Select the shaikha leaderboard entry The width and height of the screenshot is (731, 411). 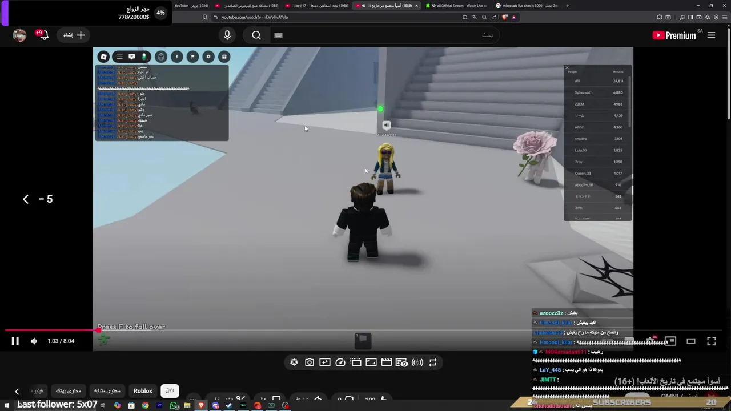pos(598,139)
